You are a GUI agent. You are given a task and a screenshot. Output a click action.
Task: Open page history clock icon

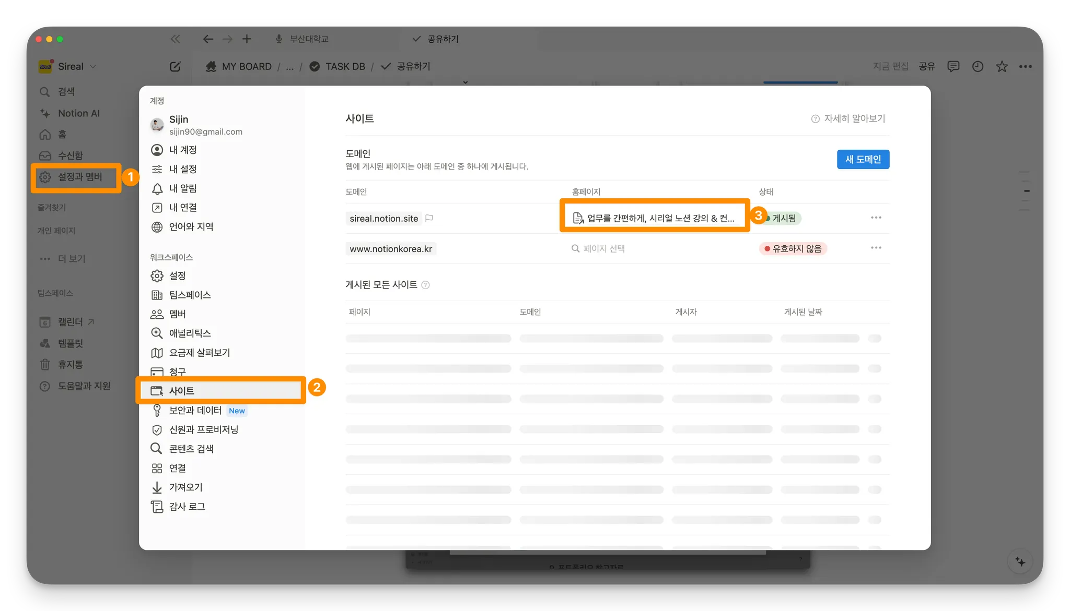pos(978,66)
